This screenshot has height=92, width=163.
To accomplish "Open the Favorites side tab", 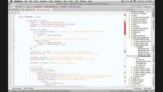I will (x=153, y=81).
